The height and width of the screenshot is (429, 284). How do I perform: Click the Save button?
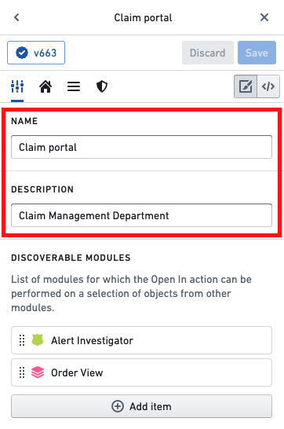pyautogui.click(x=257, y=53)
